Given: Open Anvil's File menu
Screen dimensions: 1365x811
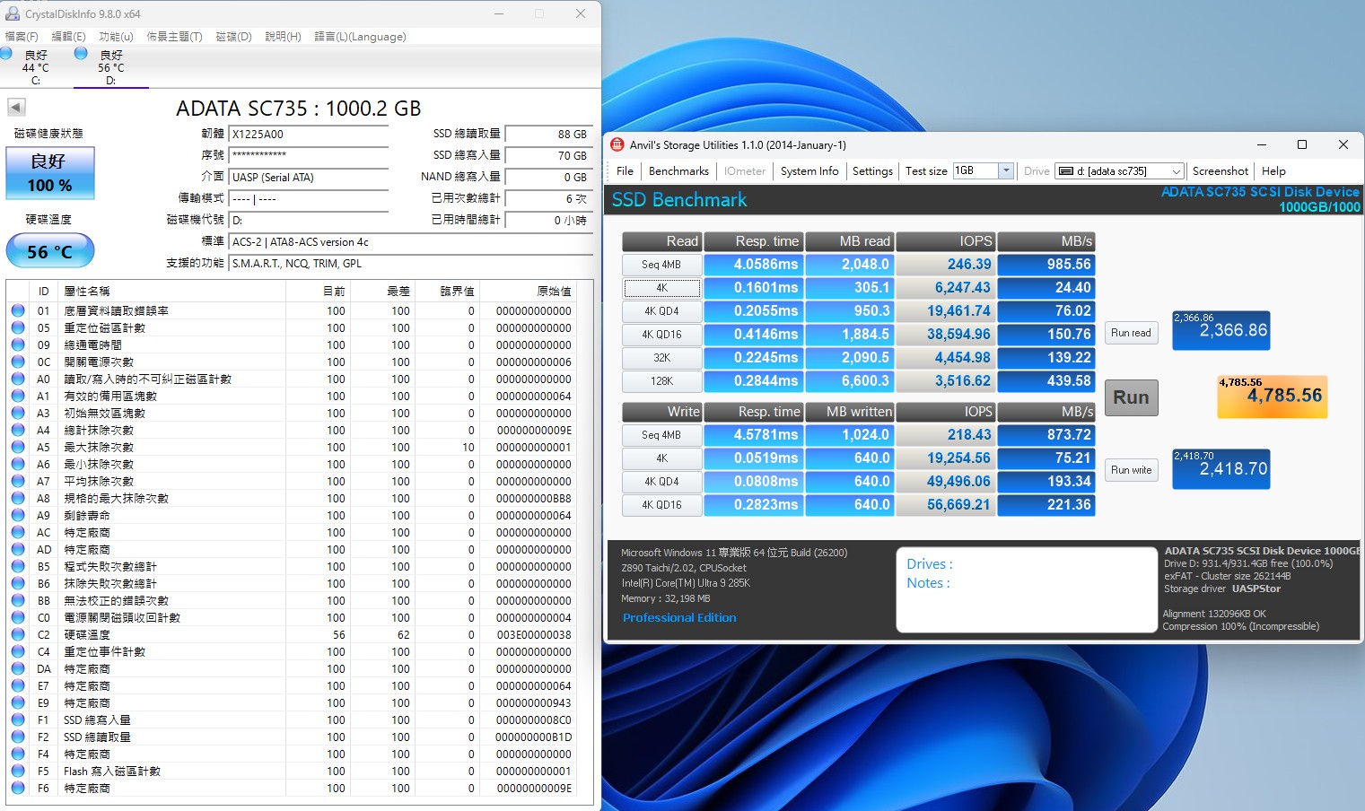Looking at the screenshot, I should [625, 171].
